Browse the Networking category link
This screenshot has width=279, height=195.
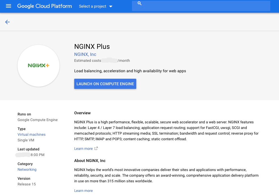point(27,169)
